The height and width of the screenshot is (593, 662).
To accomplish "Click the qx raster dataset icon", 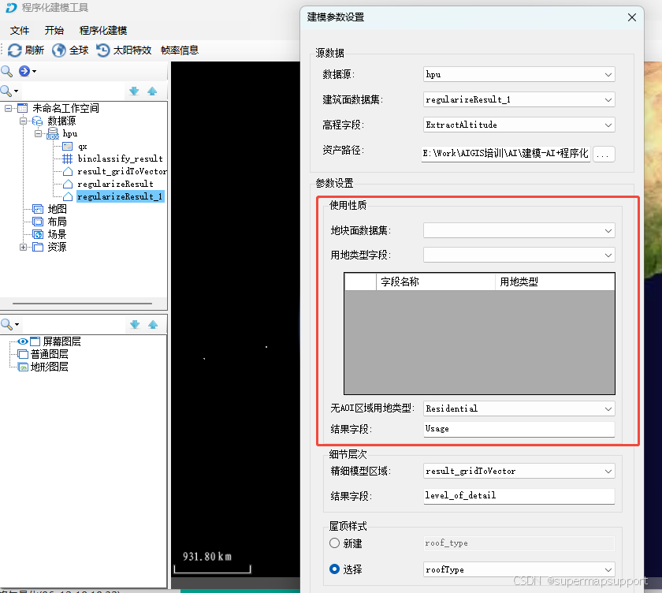I will 66,146.
